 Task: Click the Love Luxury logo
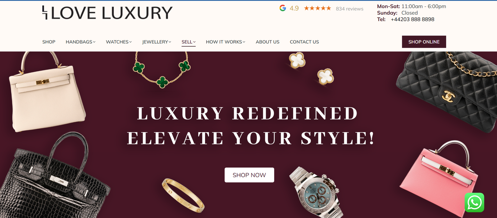(x=107, y=13)
